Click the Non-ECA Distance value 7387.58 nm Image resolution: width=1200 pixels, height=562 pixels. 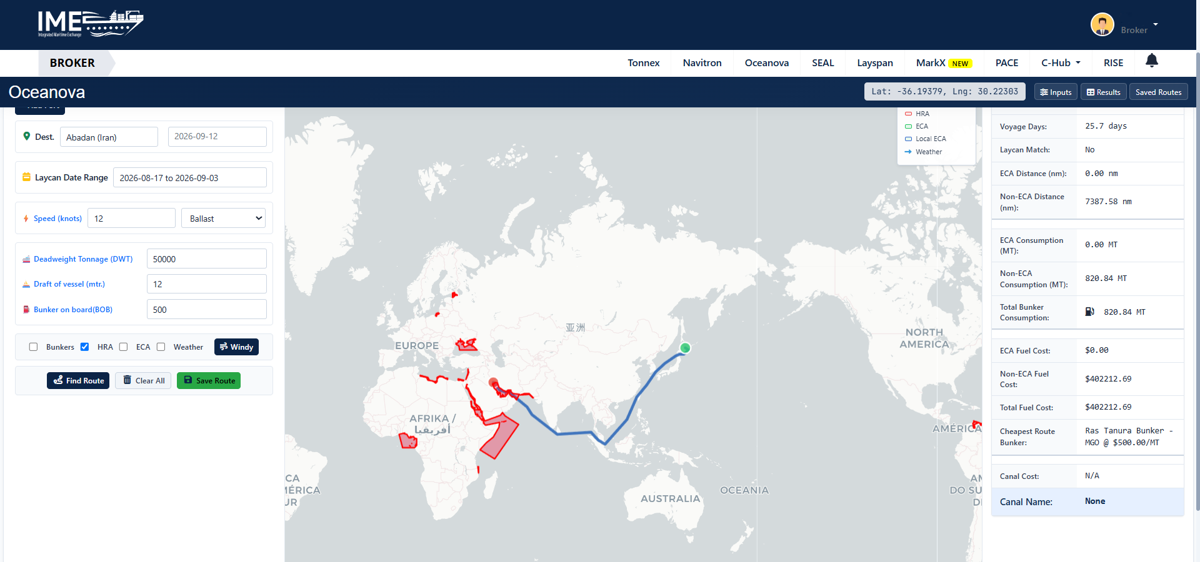[x=1108, y=202]
